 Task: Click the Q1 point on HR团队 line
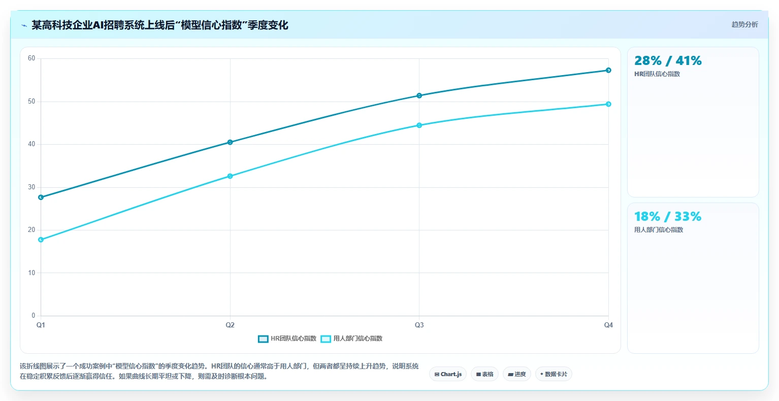(41, 197)
